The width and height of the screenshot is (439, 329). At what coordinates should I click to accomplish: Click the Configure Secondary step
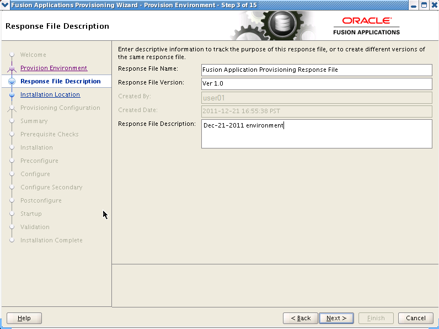coord(51,187)
